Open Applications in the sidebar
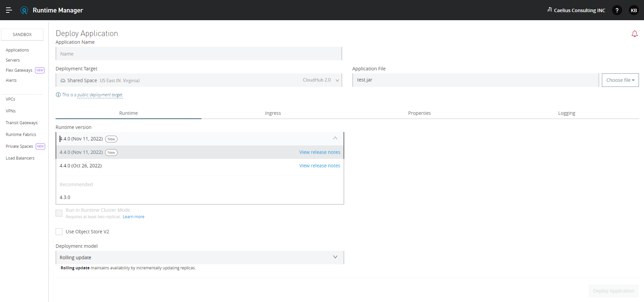The width and height of the screenshot is (644, 302). pyautogui.click(x=17, y=50)
